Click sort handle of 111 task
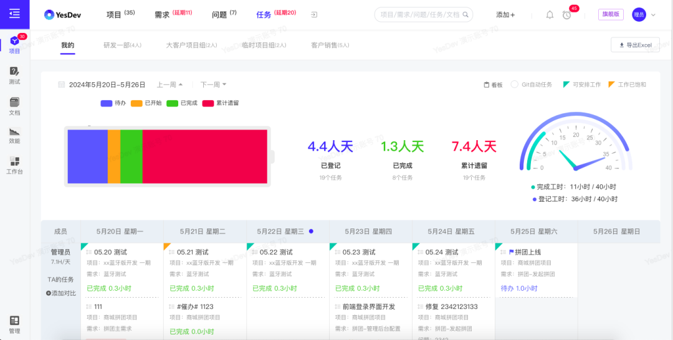 pyautogui.click(x=89, y=306)
